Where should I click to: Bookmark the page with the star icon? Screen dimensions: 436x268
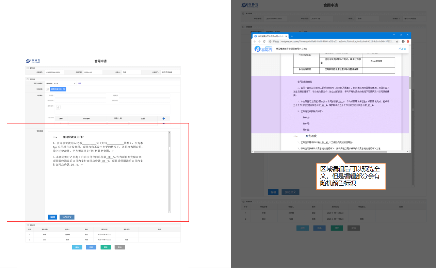coord(397,41)
